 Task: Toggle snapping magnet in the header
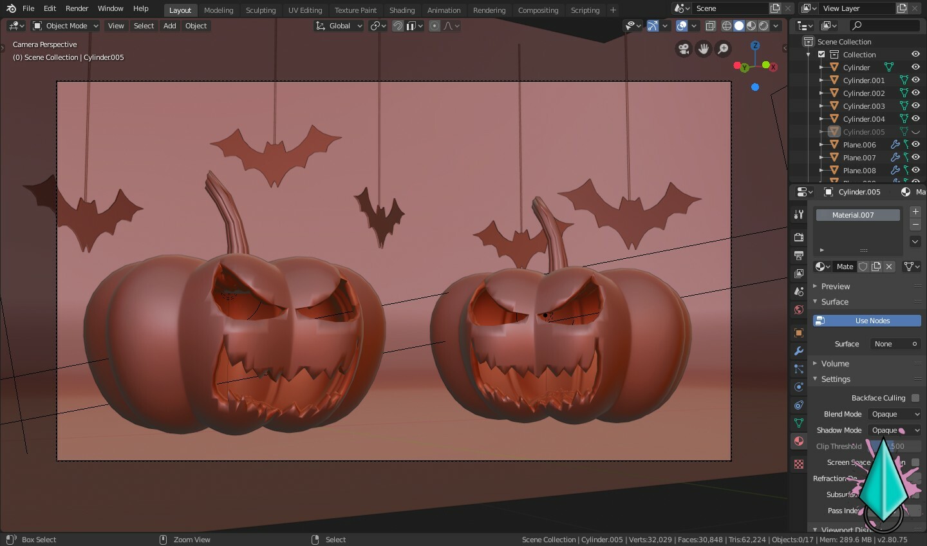pyautogui.click(x=398, y=26)
